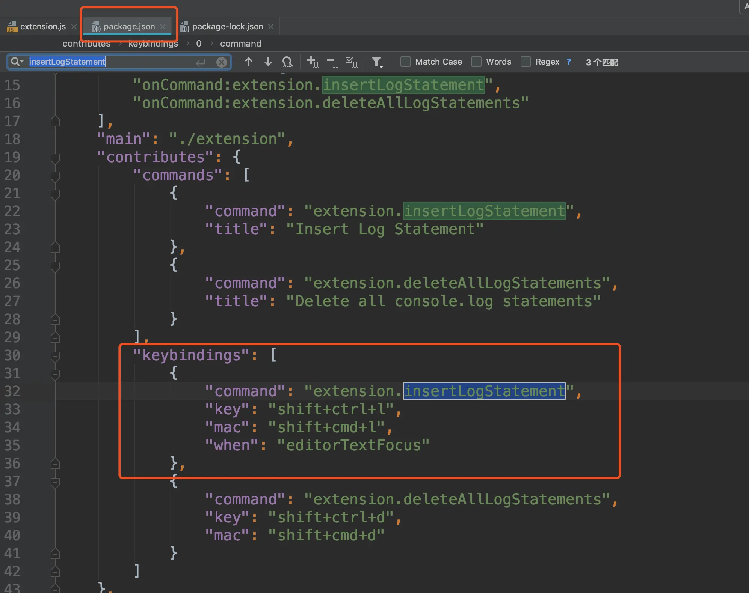Close the package.json tab
The height and width of the screenshot is (593, 749).
163,27
